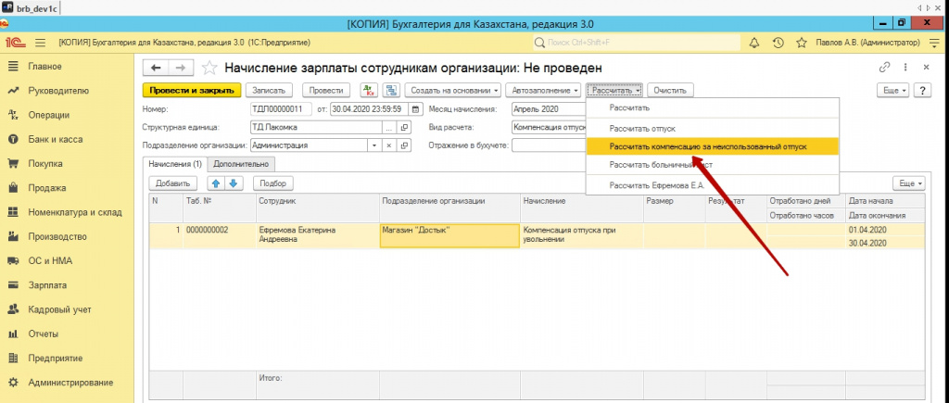Open favorites star in top bar
The image size is (949, 403).
point(802,43)
